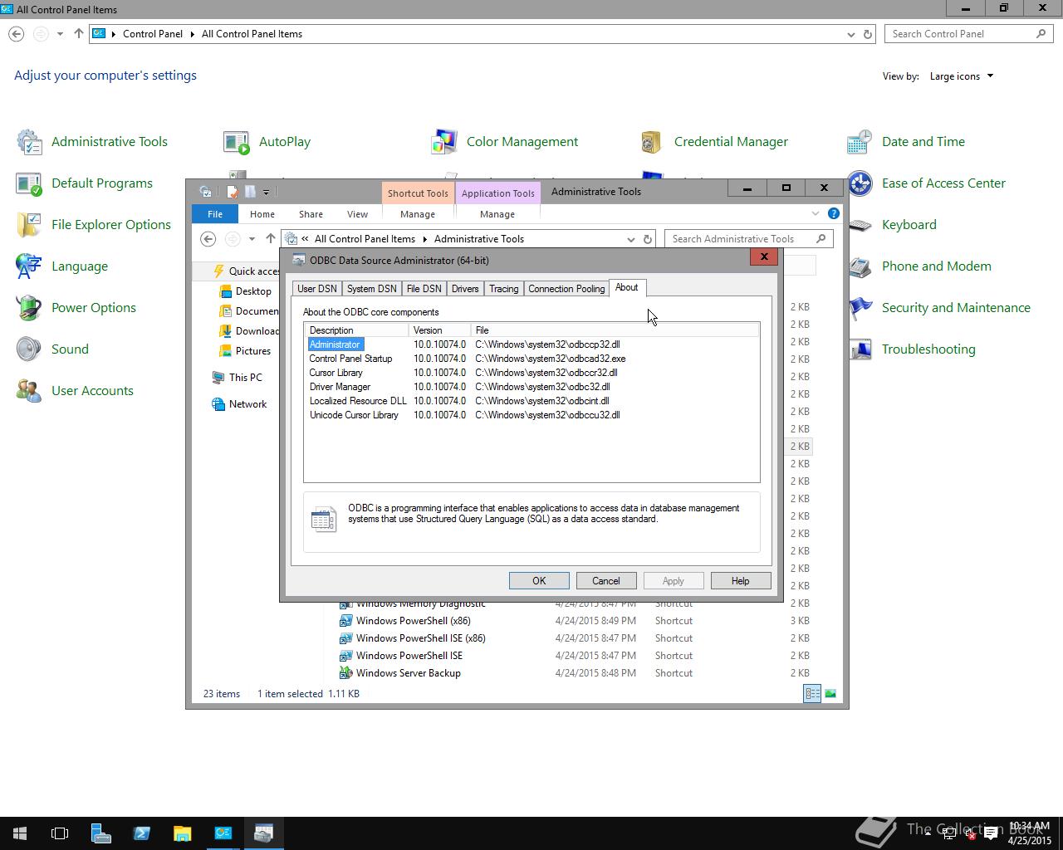Open File Explorer Options icon
Image resolution: width=1063 pixels, height=850 pixels.
pos(93,225)
